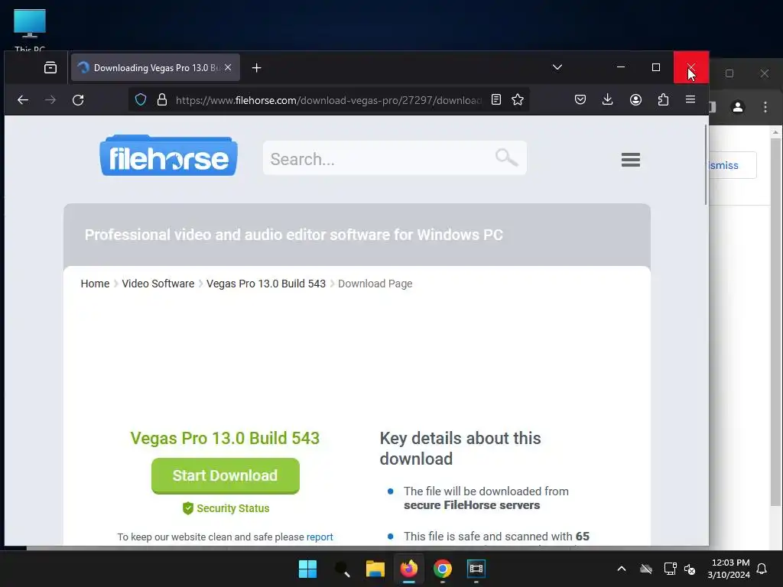Open clock and date 12:03 PM
Screen dimensions: 783x587
729,569
